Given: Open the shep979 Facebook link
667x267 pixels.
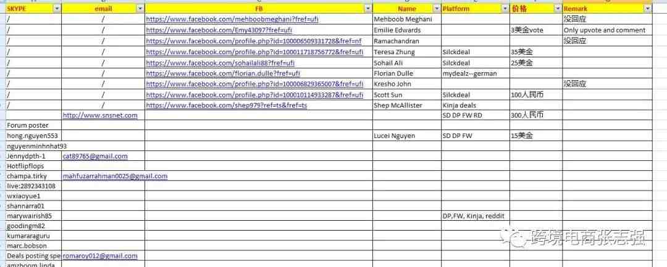Looking at the screenshot, I should [226, 105].
